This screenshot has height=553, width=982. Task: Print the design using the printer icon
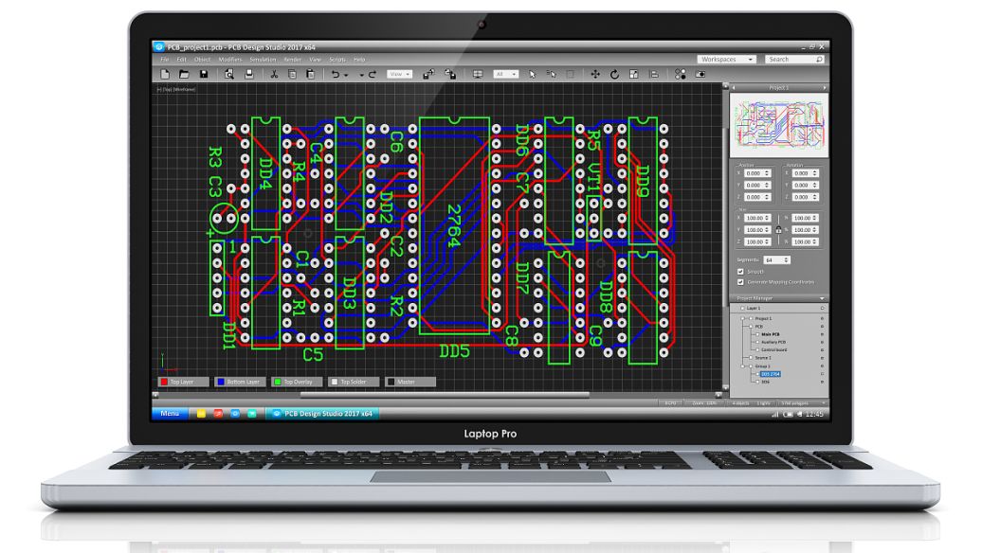point(249,75)
